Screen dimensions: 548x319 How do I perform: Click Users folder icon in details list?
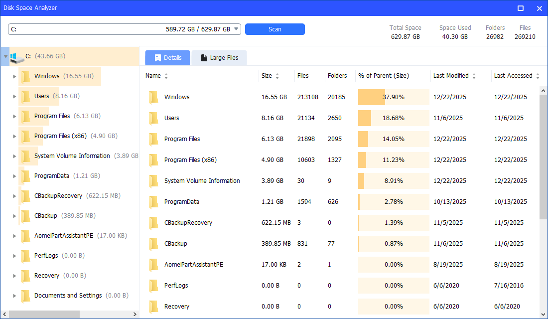[x=153, y=119]
